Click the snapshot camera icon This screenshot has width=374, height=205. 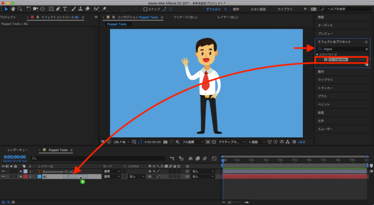tap(165, 142)
